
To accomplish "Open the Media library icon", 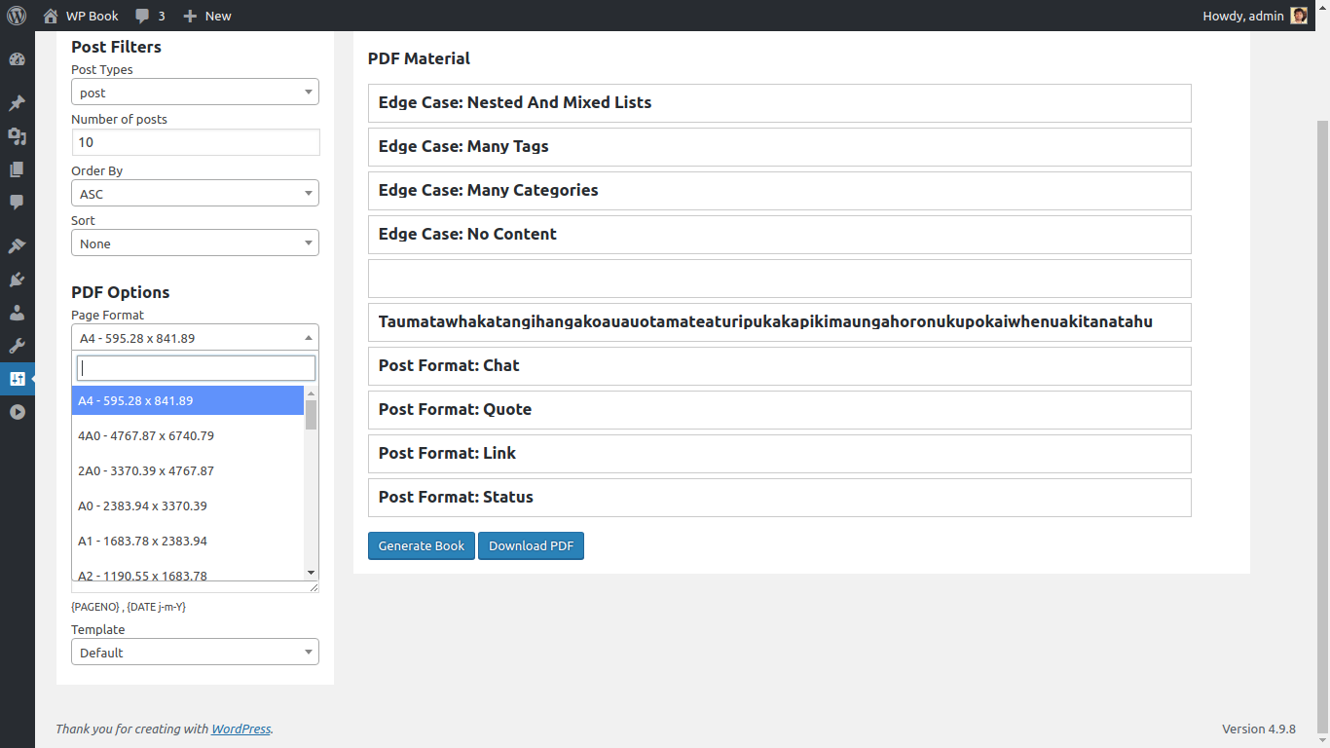I will pyautogui.click(x=17, y=136).
